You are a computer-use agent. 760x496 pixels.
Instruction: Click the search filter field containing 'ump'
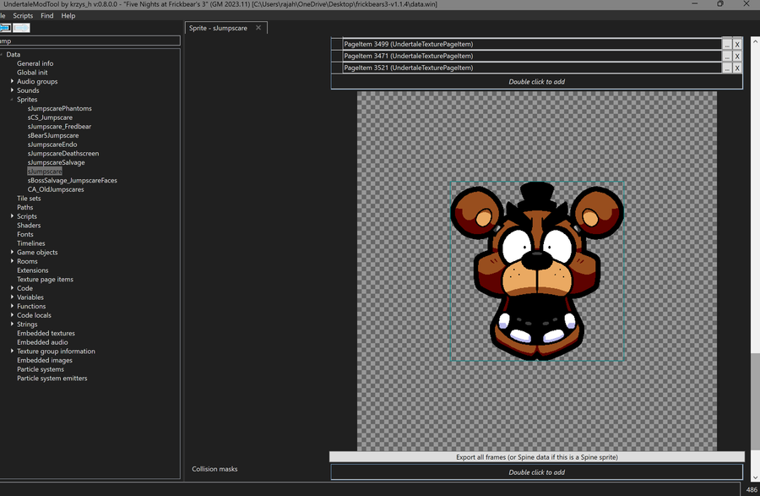[x=90, y=41]
